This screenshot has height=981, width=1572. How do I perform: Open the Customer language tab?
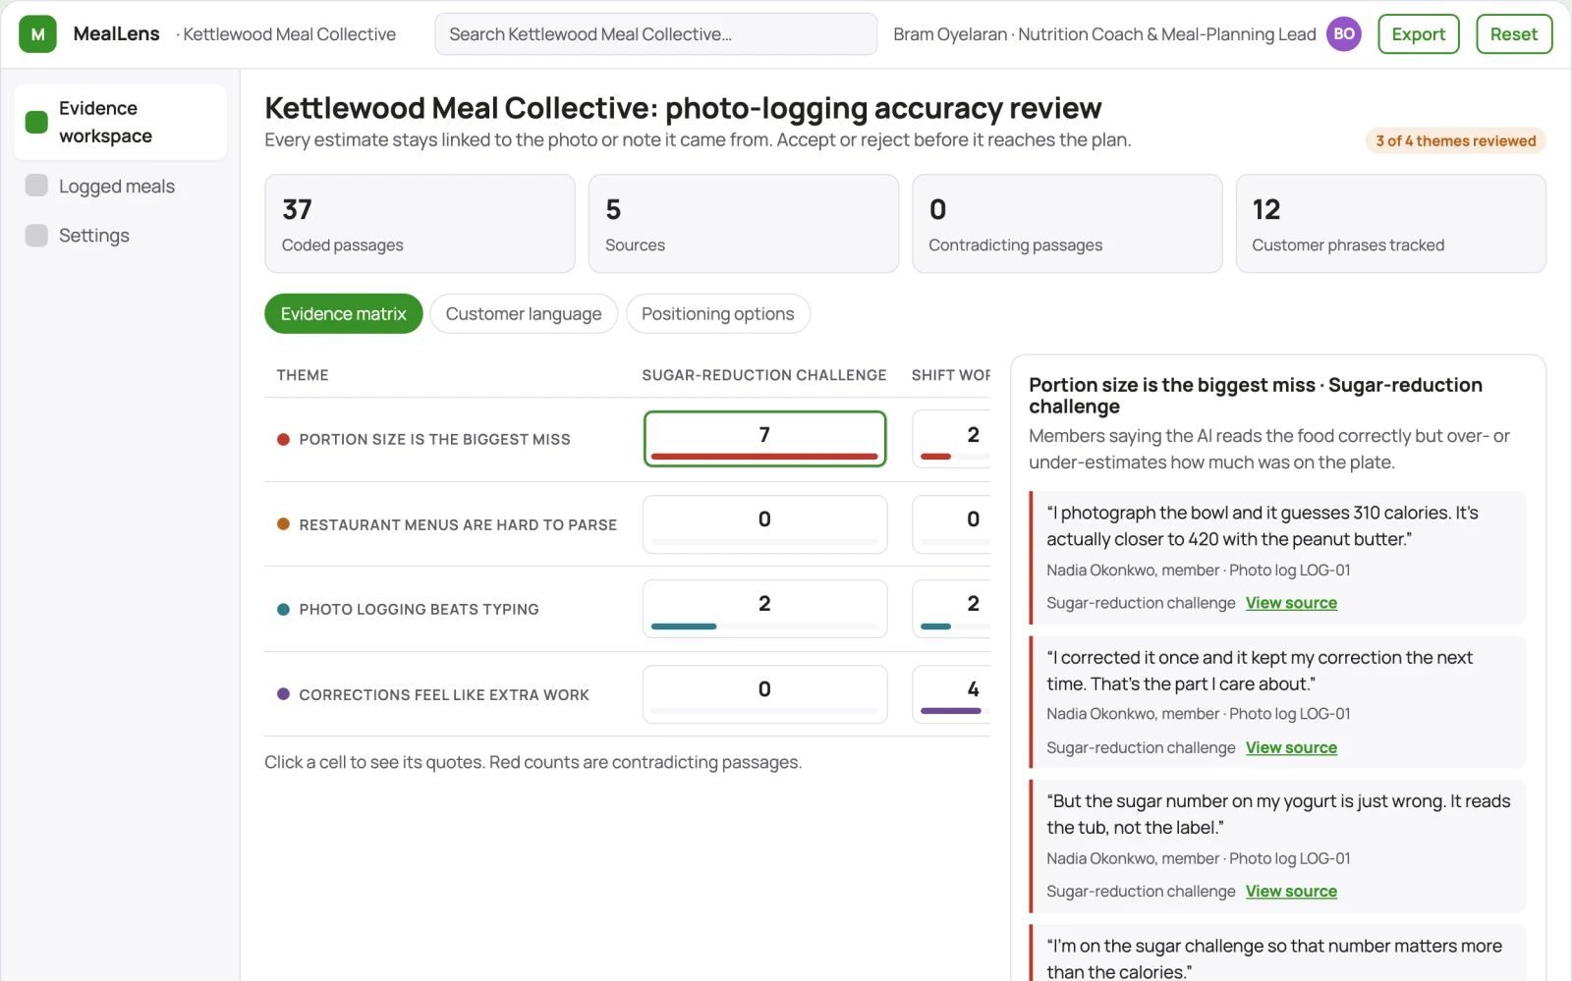coord(524,314)
